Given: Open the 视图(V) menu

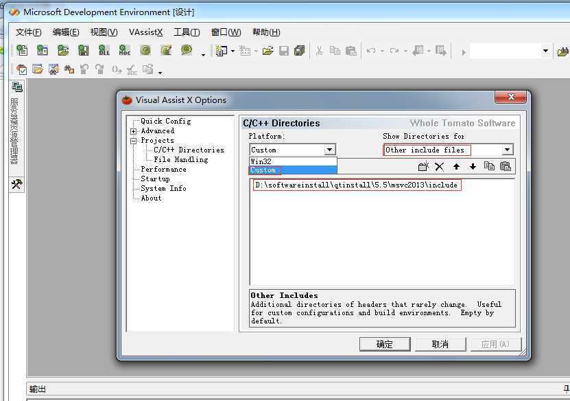Looking at the screenshot, I should [104, 32].
